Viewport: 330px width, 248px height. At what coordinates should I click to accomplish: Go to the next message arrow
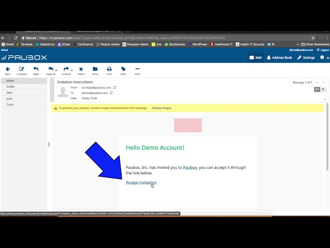(x=324, y=83)
